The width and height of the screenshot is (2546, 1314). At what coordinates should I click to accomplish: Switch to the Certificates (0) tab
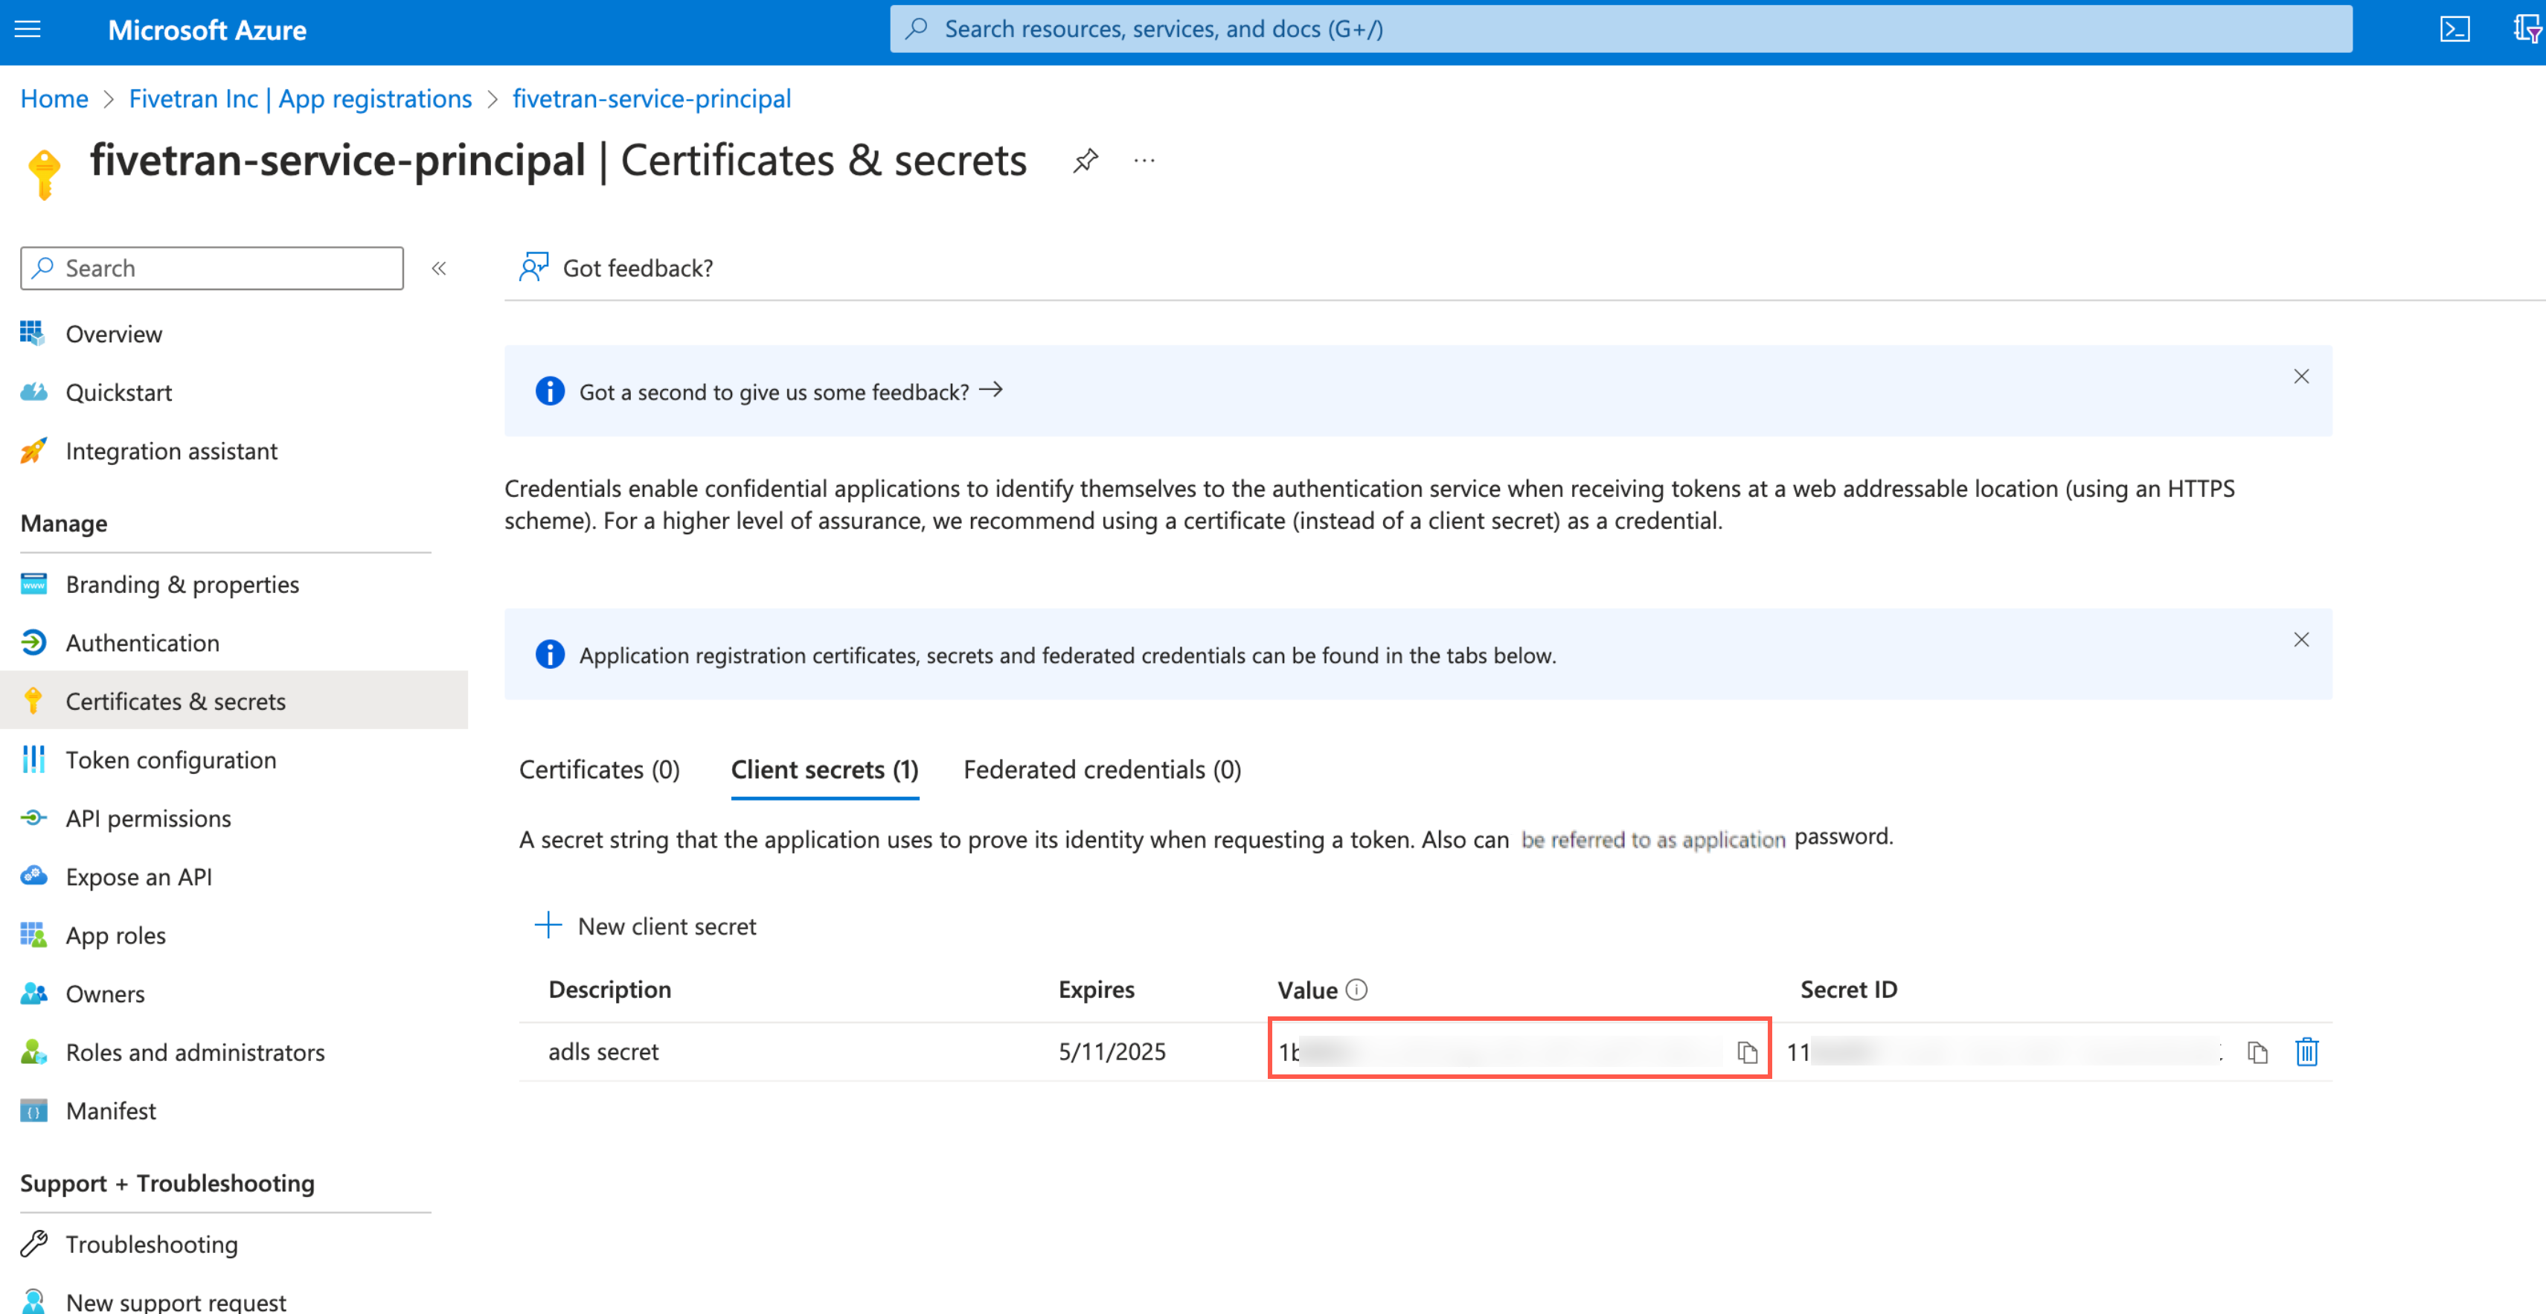coord(599,769)
